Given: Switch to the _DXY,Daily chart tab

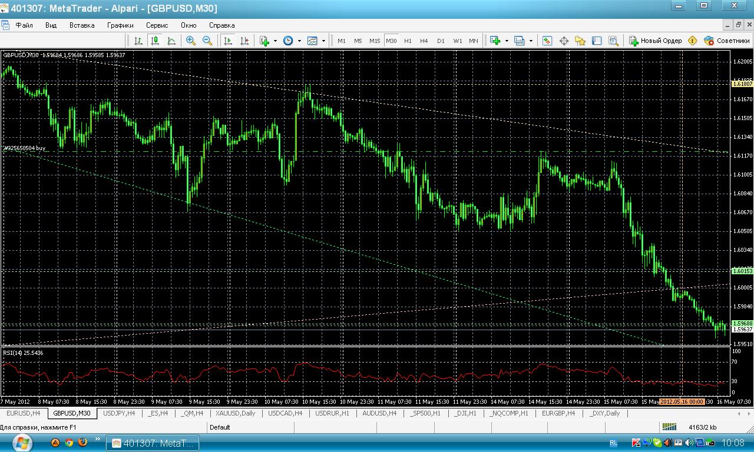Looking at the screenshot, I should (x=605, y=413).
